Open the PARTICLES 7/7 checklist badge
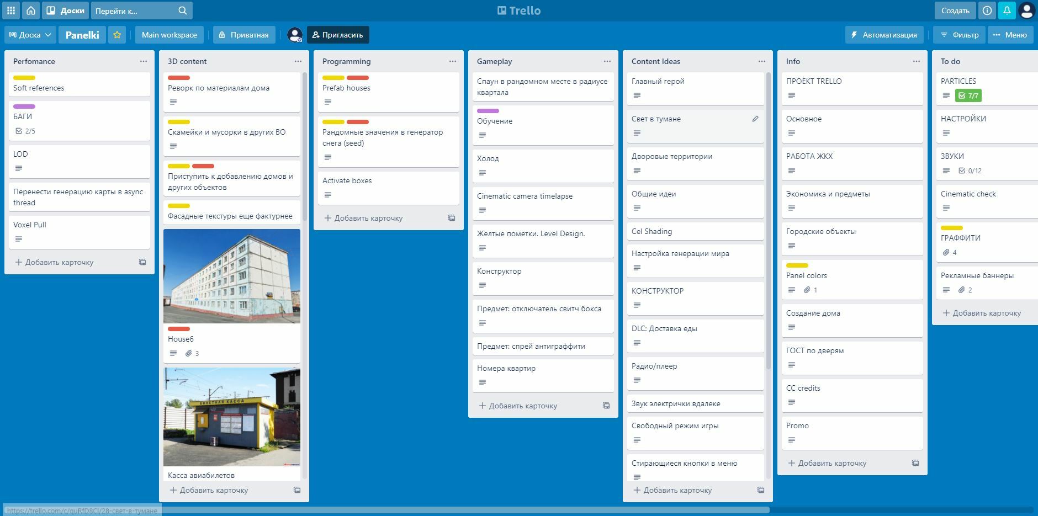Image resolution: width=1038 pixels, height=516 pixels. (968, 95)
